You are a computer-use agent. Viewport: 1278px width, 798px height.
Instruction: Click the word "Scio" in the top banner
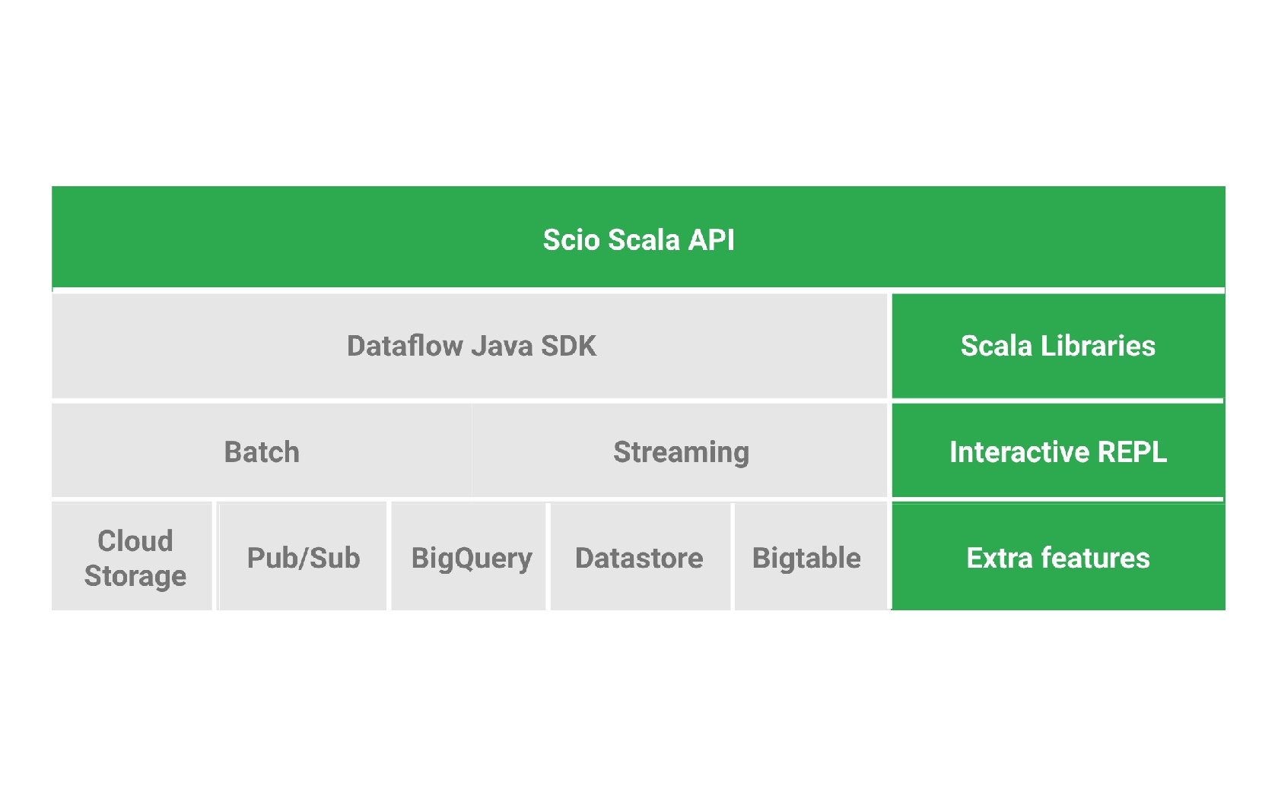pos(571,240)
